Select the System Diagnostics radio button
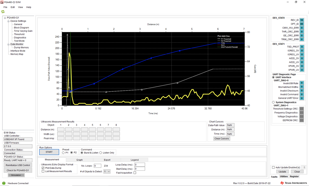The image size is (309, 186). 273,102
